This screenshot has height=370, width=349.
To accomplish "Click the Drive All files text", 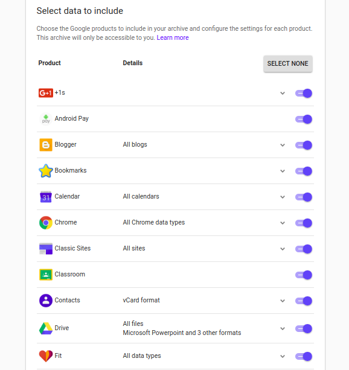I will [x=133, y=324].
